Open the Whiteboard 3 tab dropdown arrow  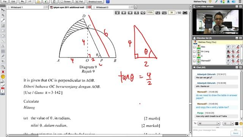tap(130, 7)
